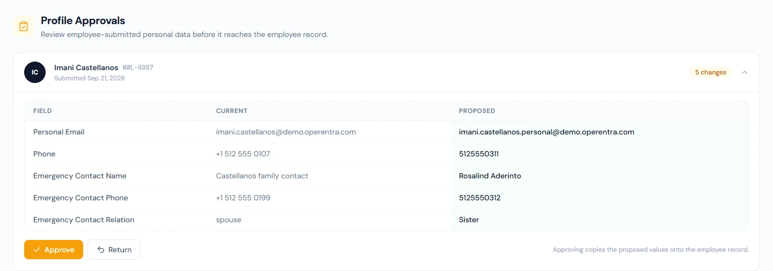Click current relation value spouse
This screenshot has height=271, width=773.
click(229, 220)
